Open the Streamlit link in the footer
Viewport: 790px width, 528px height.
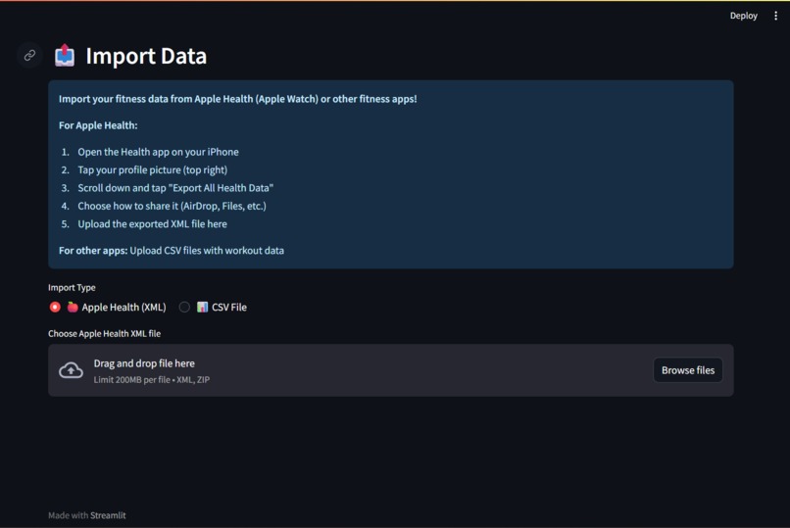click(108, 515)
